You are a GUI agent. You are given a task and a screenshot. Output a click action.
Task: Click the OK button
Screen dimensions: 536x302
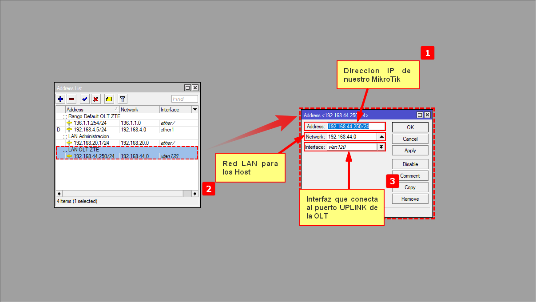click(x=410, y=127)
